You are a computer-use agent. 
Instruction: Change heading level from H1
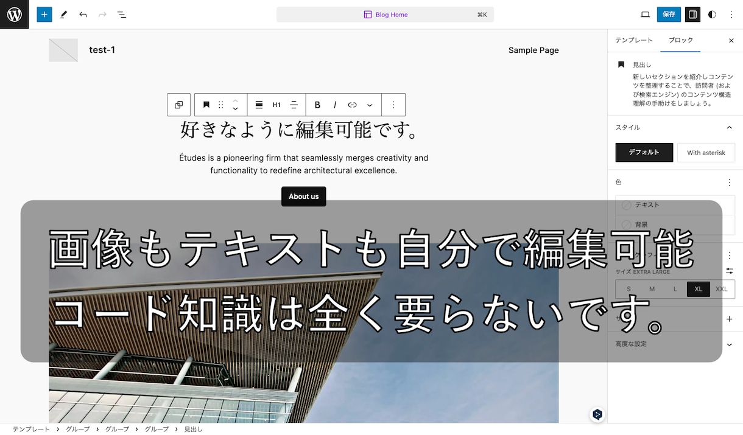point(276,105)
